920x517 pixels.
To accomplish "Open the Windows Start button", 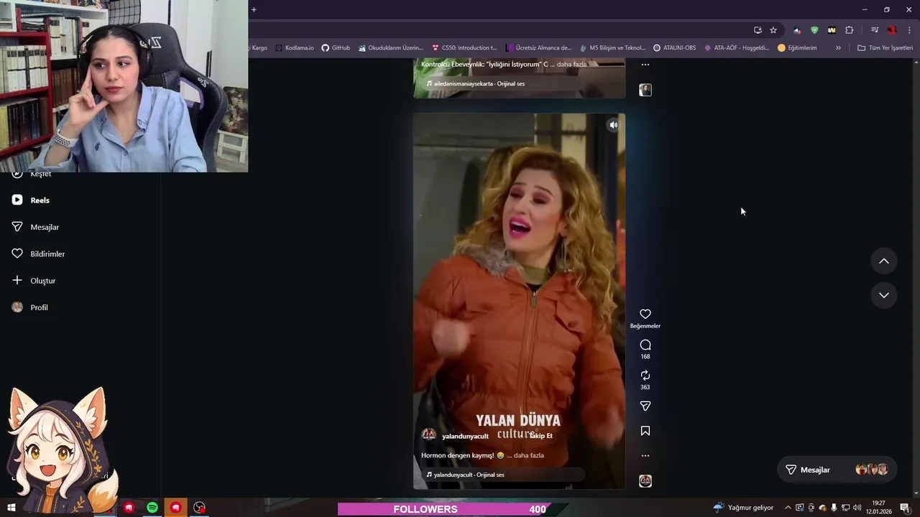I will click(x=11, y=508).
